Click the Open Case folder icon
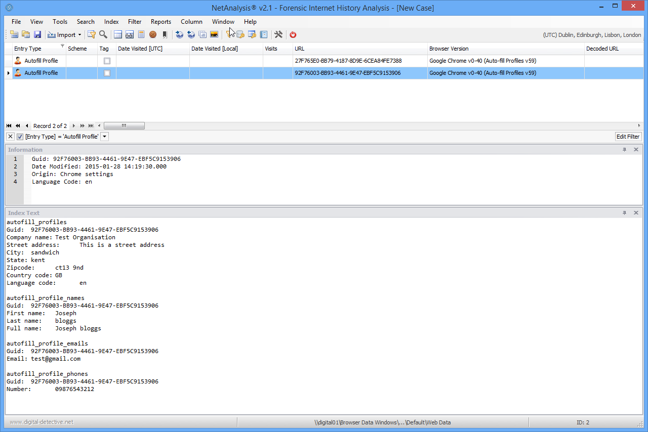Viewport: 648px width, 432px height. (x=26, y=34)
